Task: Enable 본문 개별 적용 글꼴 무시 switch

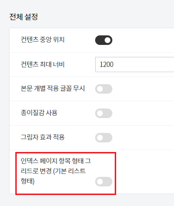Action: (x=104, y=89)
